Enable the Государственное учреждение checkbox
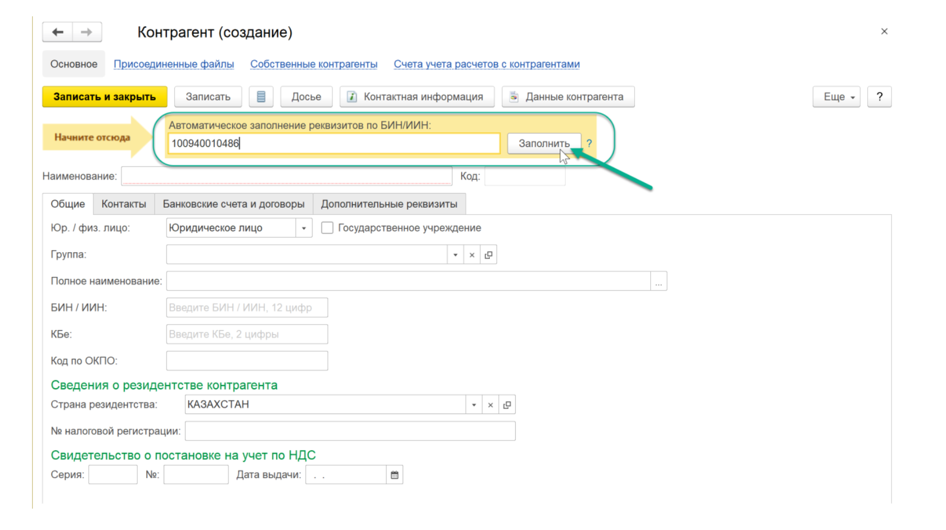Image resolution: width=946 pixels, height=530 pixels. tap(327, 228)
